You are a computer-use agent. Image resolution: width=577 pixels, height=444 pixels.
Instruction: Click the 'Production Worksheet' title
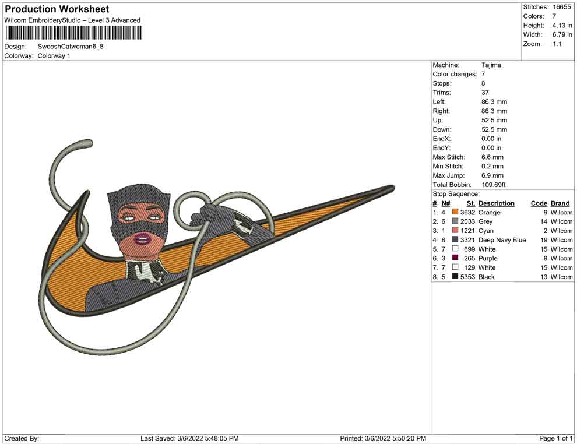point(57,9)
